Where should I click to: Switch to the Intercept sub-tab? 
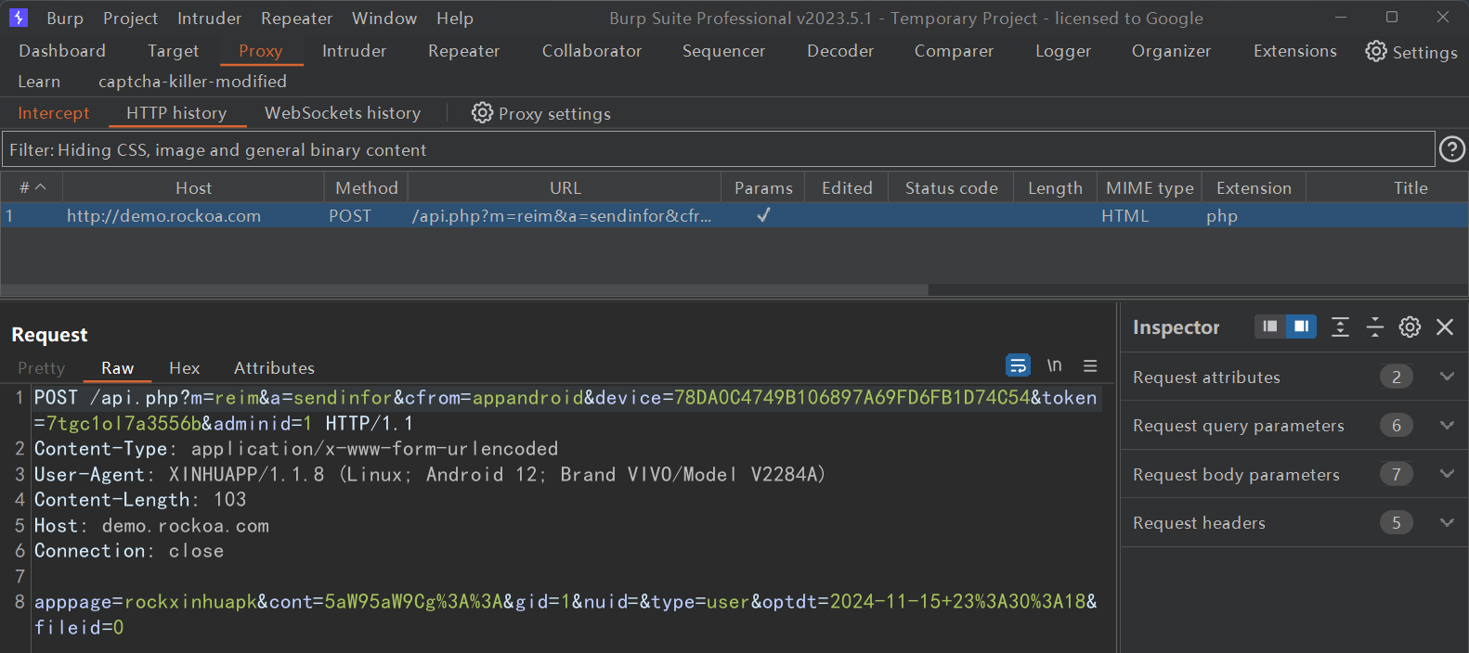(54, 113)
